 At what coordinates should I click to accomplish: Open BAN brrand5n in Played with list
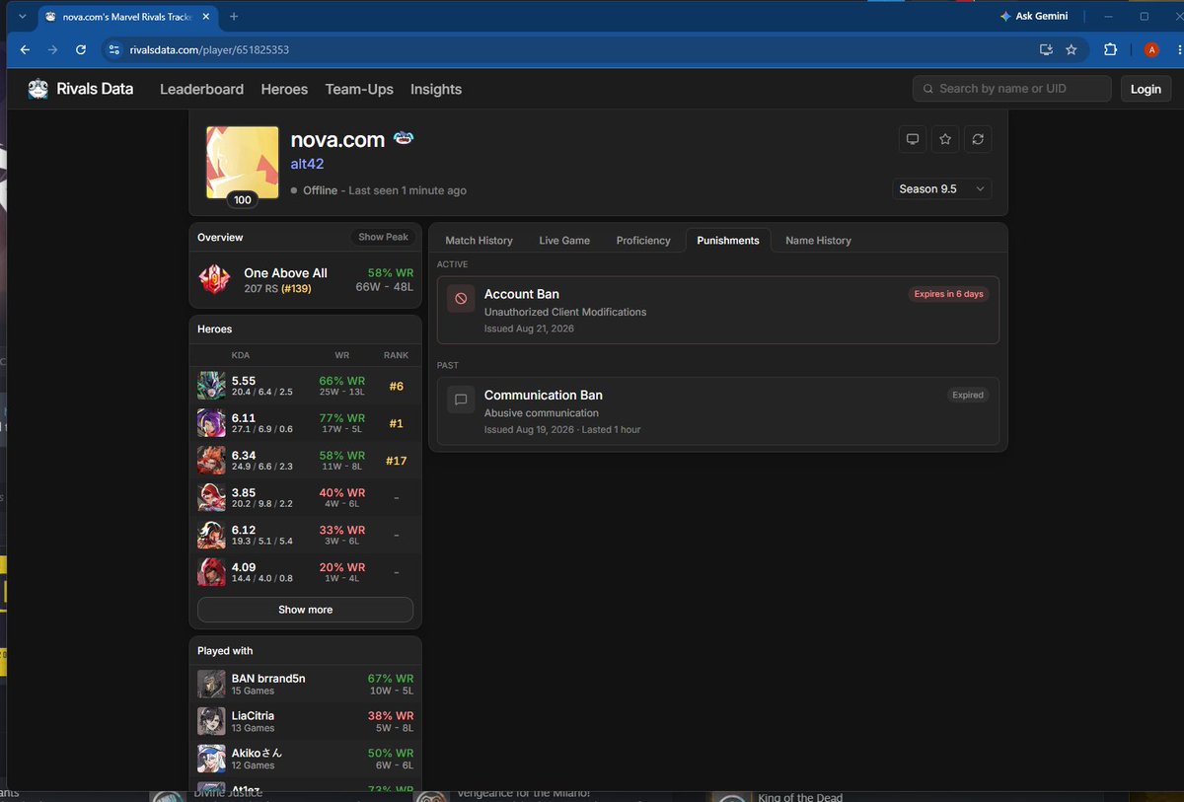pyautogui.click(x=305, y=684)
